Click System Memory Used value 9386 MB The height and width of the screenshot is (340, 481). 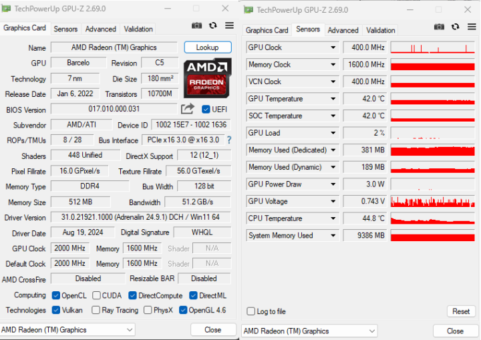coord(365,236)
